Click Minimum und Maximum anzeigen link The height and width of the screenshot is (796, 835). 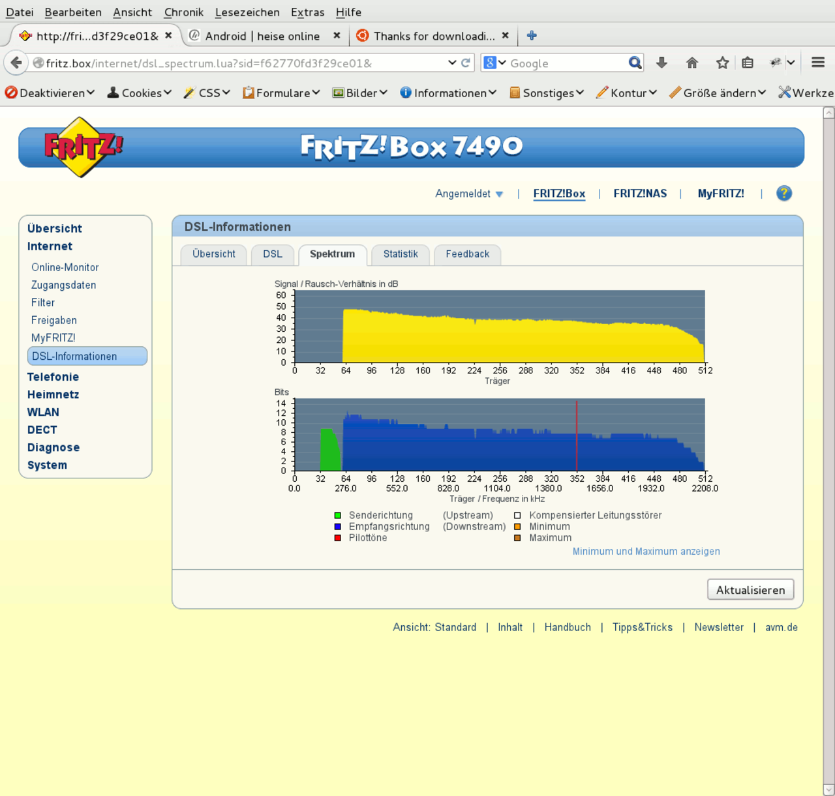(646, 552)
